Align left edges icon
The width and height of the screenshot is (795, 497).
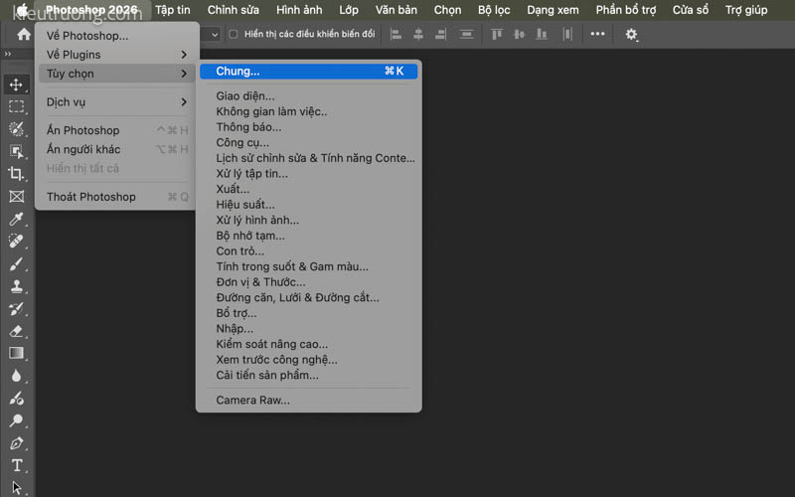[396, 34]
